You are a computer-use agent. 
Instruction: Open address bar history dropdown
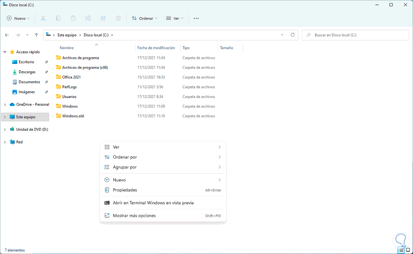pos(282,35)
